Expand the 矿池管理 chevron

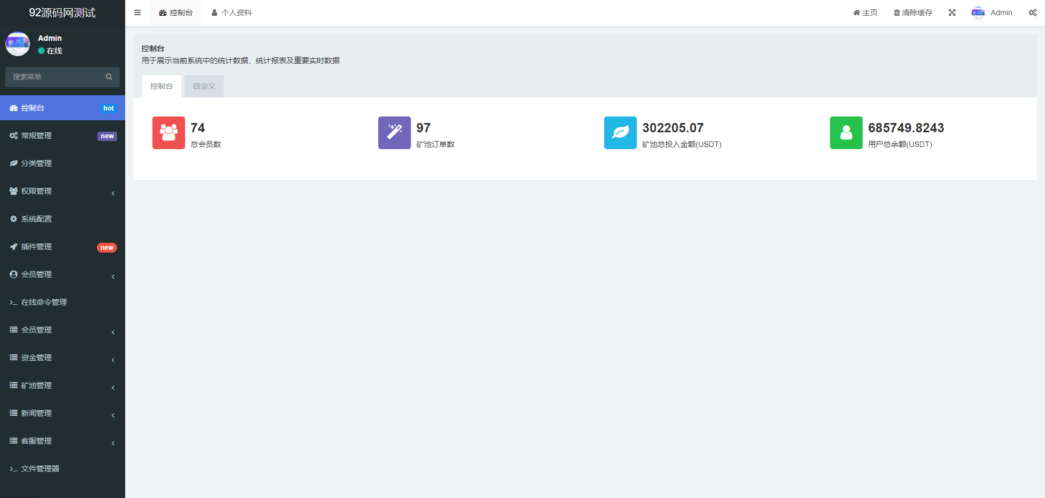pyautogui.click(x=113, y=388)
